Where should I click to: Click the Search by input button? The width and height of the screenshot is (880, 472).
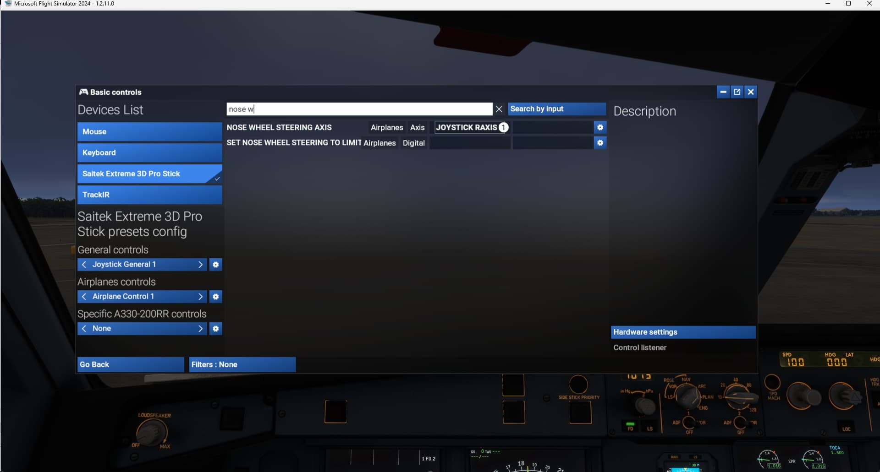(557, 109)
